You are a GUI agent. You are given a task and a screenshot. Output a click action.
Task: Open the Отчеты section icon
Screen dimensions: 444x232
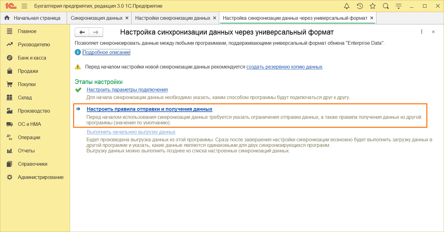(x=10, y=151)
